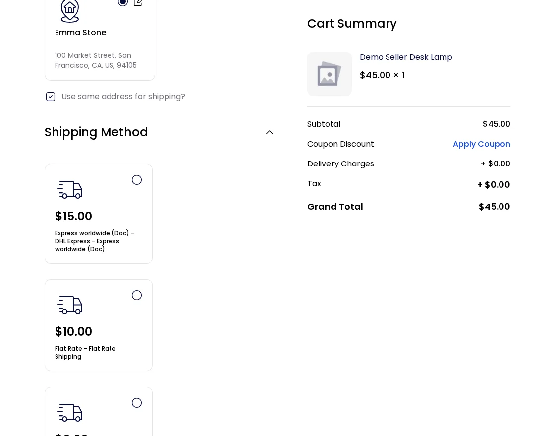Click the 'Grand Total' label
The height and width of the screenshot is (436, 555).
click(335, 207)
